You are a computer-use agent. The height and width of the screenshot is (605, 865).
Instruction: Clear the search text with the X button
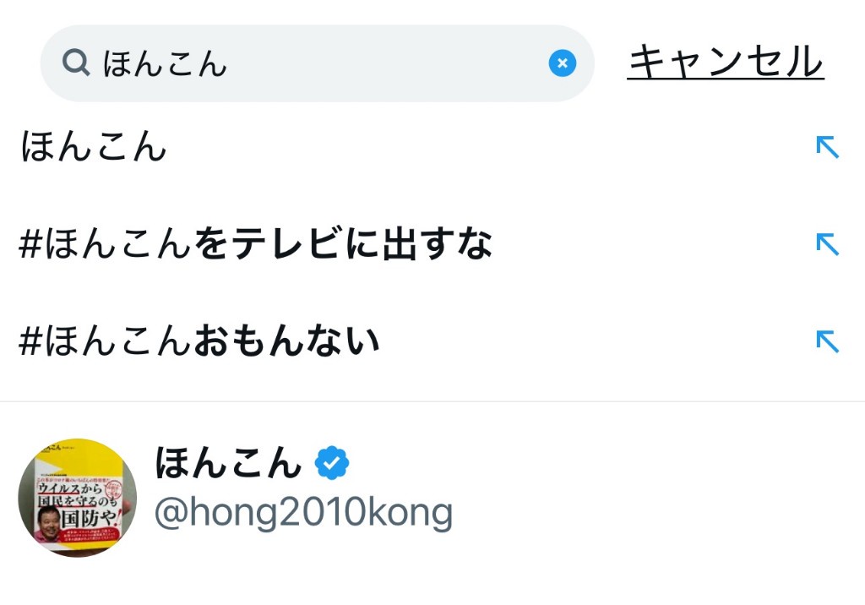point(562,63)
